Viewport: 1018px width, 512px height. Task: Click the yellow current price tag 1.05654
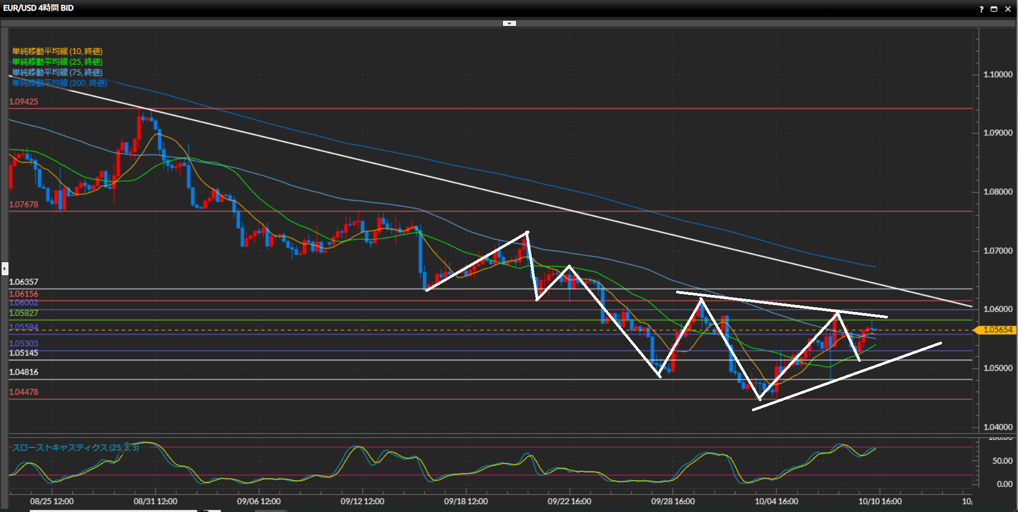click(997, 330)
